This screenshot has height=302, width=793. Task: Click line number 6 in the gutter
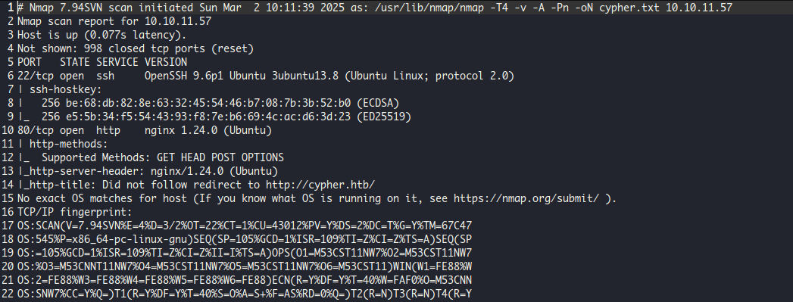(x=10, y=76)
